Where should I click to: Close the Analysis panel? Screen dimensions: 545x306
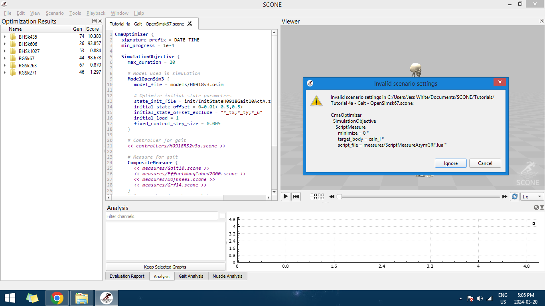542,208
